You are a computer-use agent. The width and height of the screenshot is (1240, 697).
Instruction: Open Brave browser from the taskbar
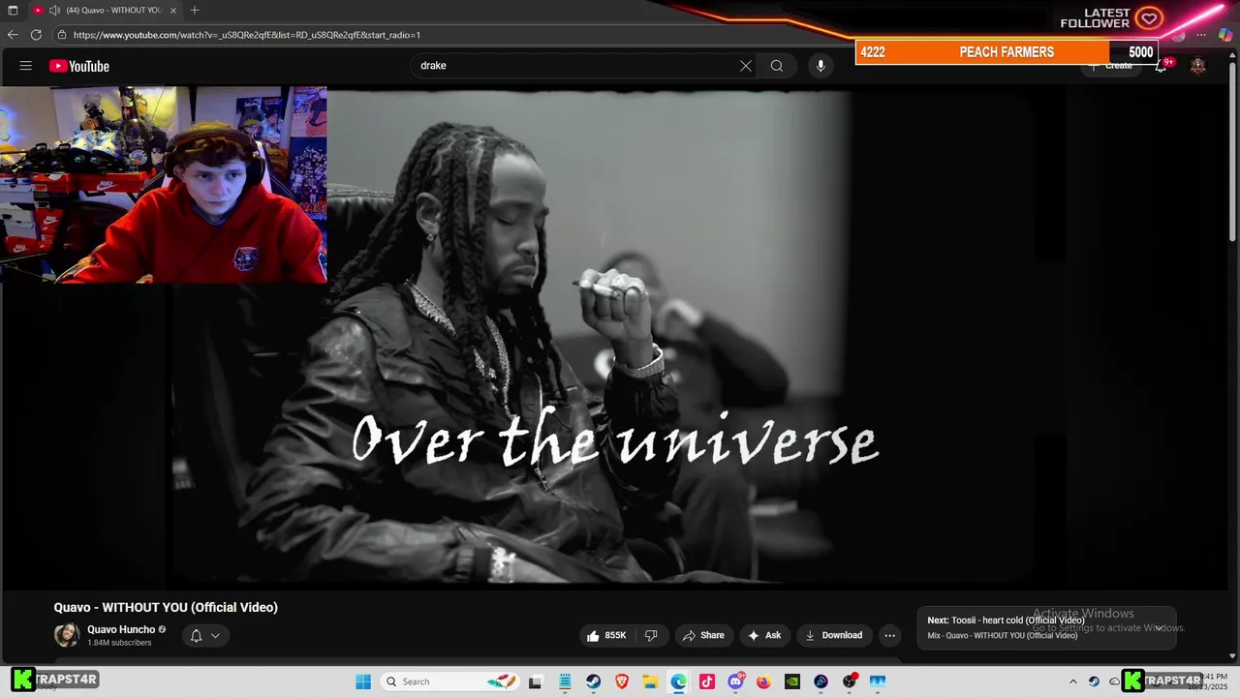coord(621,682)
